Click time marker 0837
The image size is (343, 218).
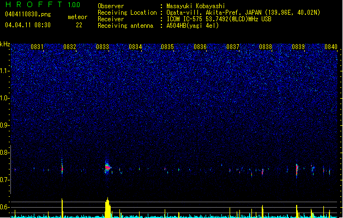[233, 47]
